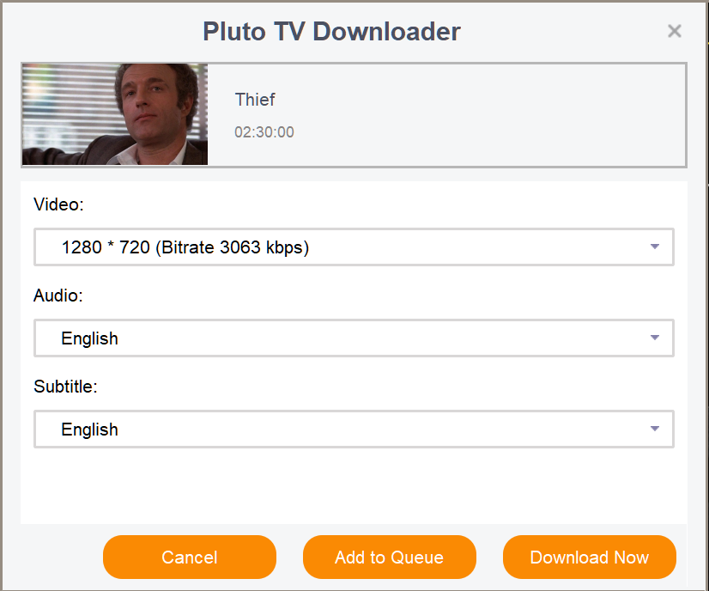Open the Video resolution dropdown arrow
The image size is (709, 591).
pos(655,247)
